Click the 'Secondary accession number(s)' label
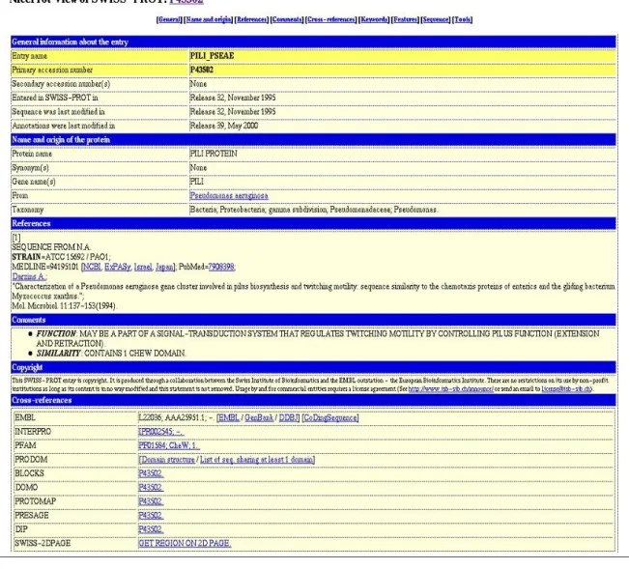The image size is (629, 569). [x=61, y=84]
